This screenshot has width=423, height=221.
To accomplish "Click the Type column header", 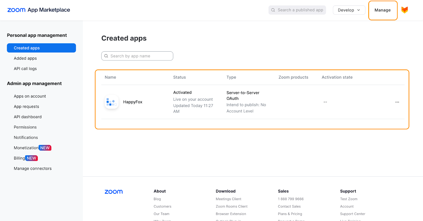I will (231, 77).
